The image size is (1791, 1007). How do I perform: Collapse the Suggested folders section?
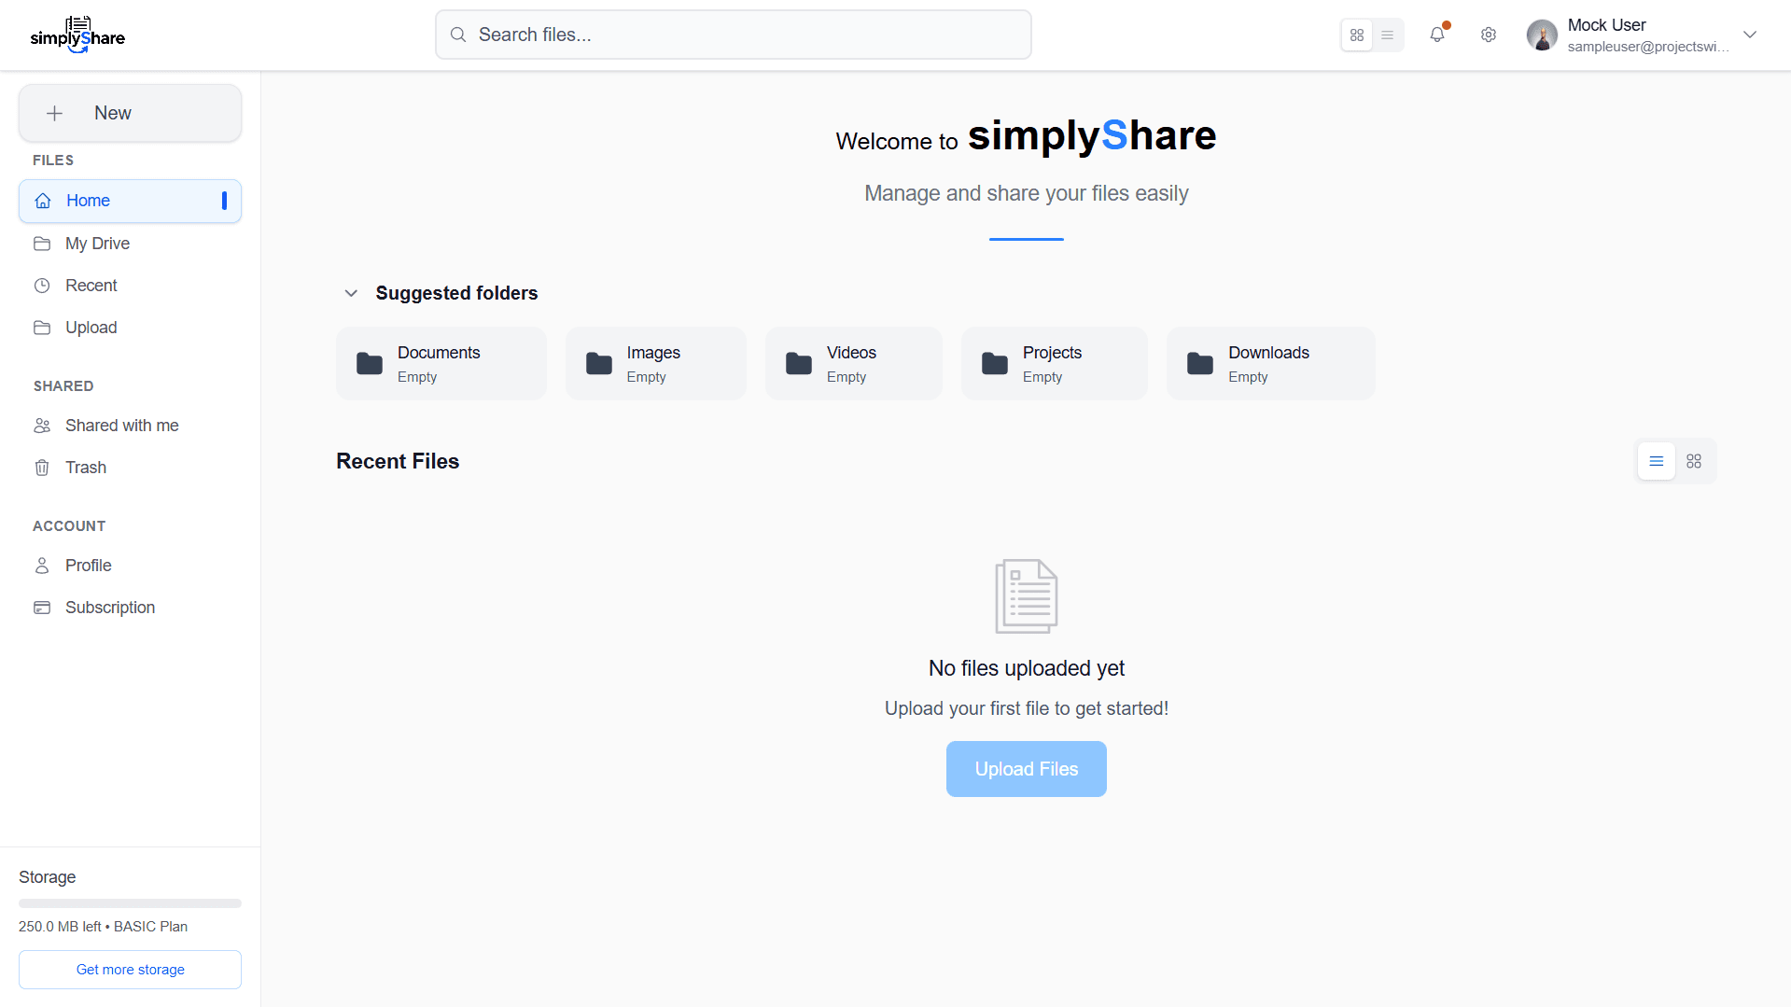click(x=351, y=293)
